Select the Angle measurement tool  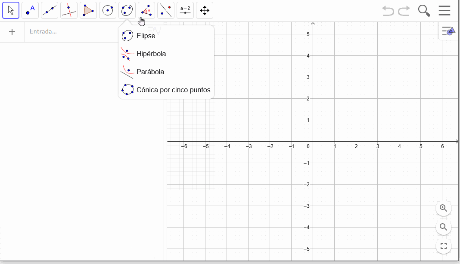pos(146,11)
